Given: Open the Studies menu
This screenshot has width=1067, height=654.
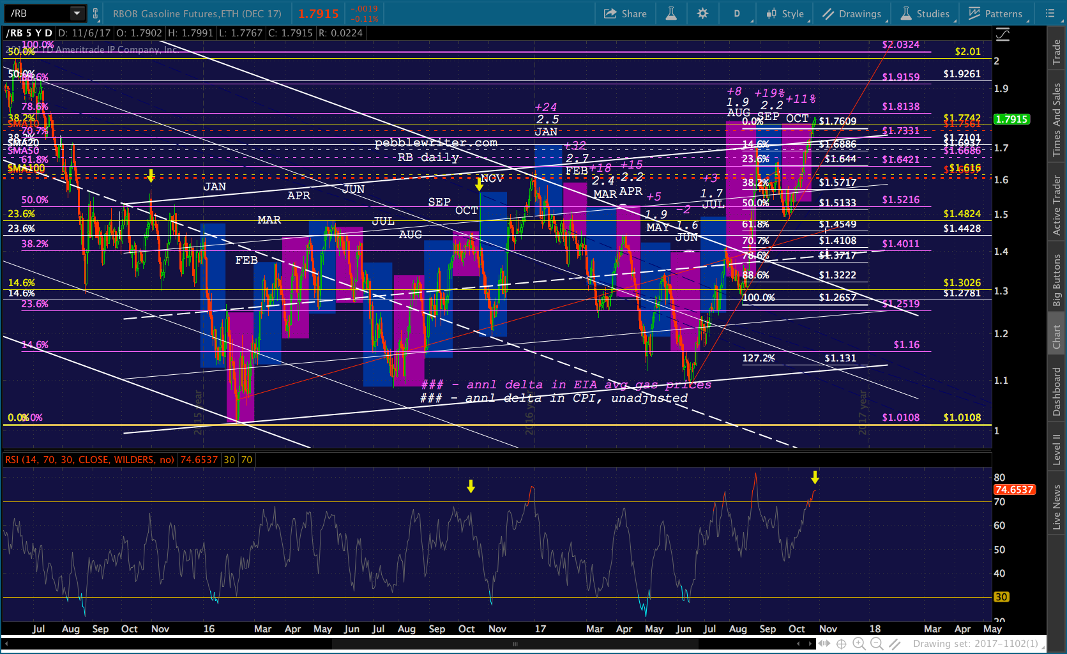Looking at the screenshot, I should click(x=926, y=13).
